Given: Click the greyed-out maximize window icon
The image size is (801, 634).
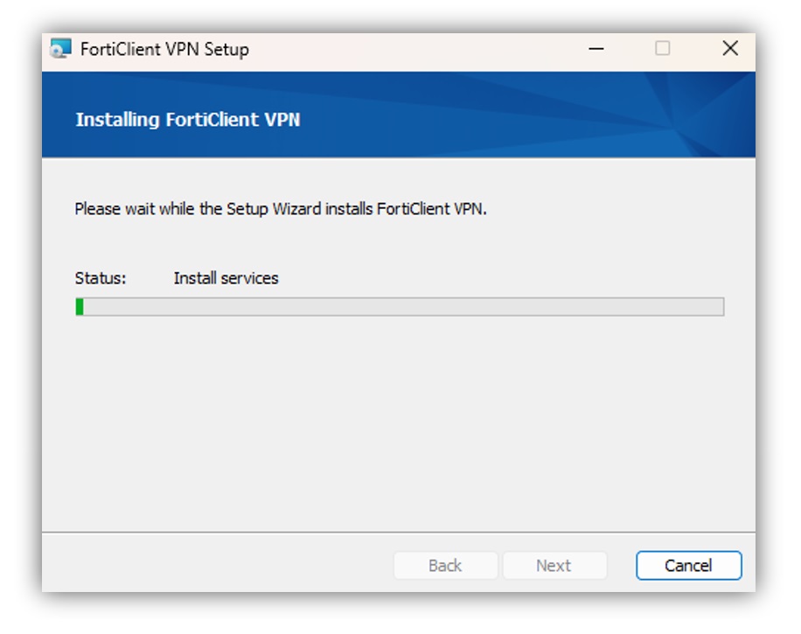Looking at the screenshot, I should [x=663, y=48].
